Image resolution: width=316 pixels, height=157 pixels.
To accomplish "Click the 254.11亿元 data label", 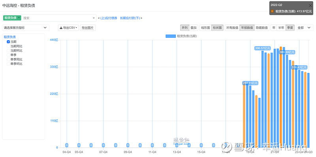I will click(x=250, y=83).
